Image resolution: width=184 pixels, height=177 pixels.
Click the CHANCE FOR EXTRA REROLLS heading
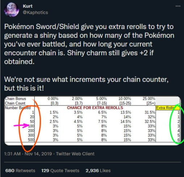pyautogui.click(x=95, y=108)
